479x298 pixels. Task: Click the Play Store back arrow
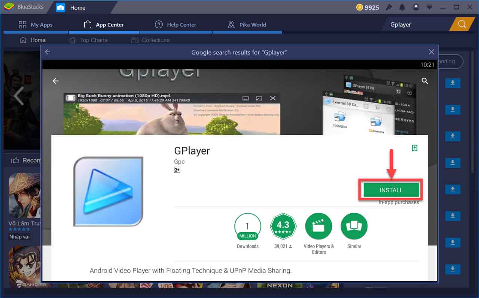pyautogui.click(x=56, y=81)
